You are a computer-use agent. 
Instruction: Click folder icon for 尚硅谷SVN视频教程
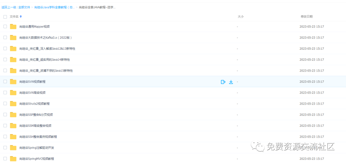(13, 81)
